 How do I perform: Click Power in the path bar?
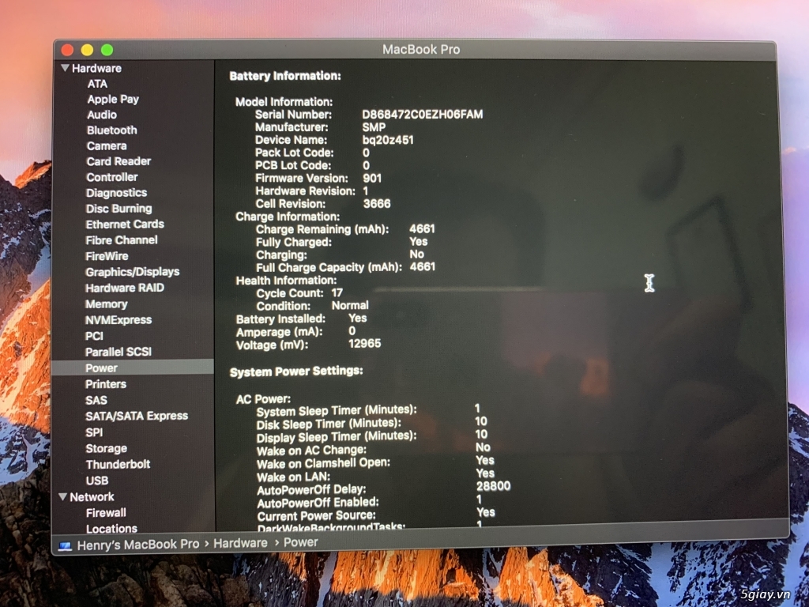(x=301, y=542)
